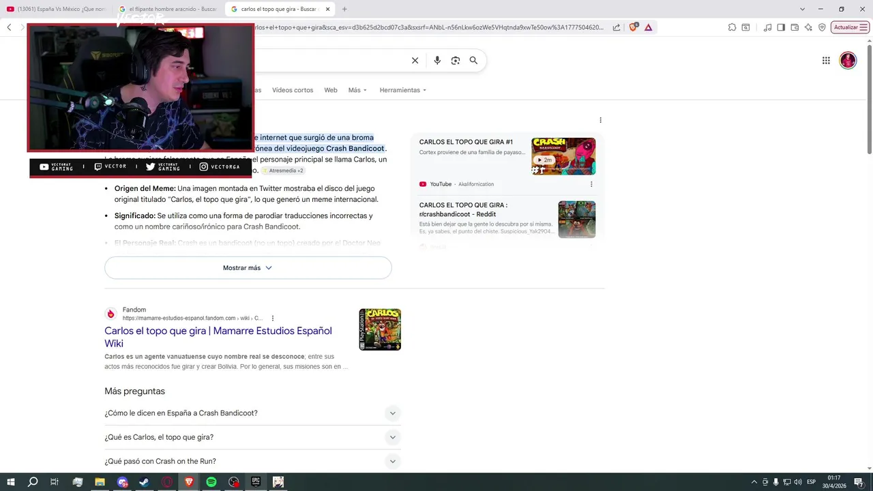
Task: Open File Explorer from the taskbar
Action: coord(100,482)
